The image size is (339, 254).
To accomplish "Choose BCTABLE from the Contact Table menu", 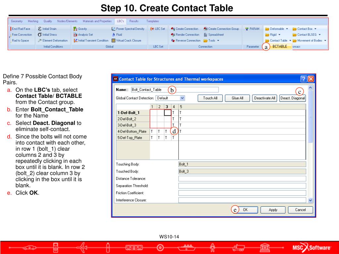I will (280, 46).
